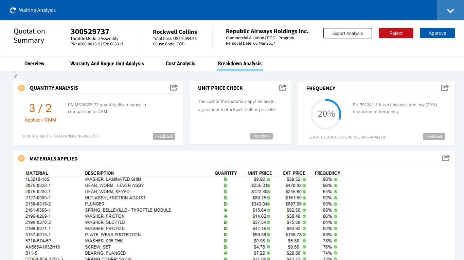464x260 pixels.
Task: Click the Export Analysis button
Action: click(347, 33)
